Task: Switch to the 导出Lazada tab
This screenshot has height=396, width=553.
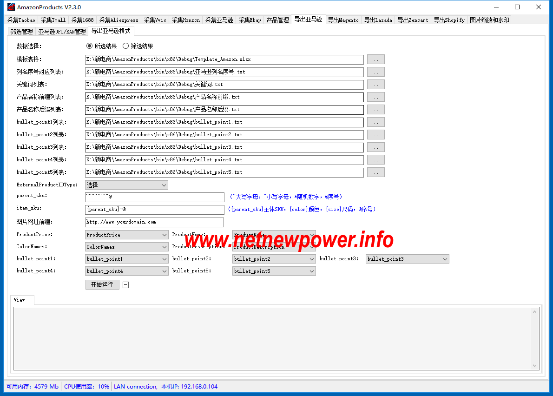Action: tap(378, 20)
